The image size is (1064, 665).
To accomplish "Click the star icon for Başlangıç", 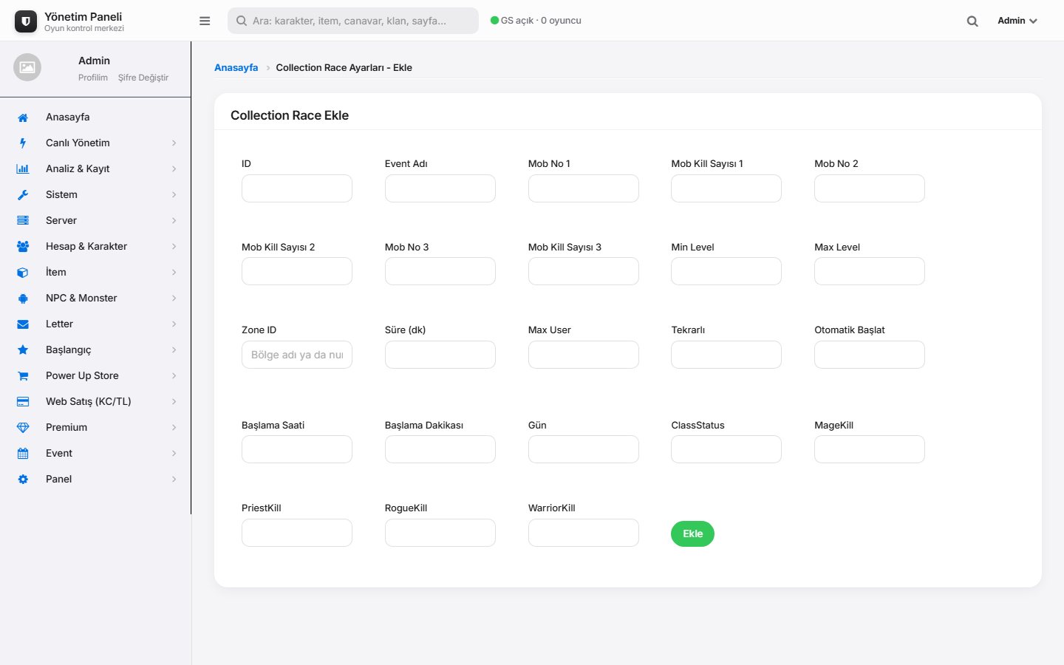I will point(23,350).
